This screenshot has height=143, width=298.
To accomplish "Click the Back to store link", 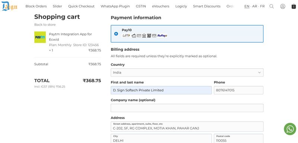I will tap(45, 25).
